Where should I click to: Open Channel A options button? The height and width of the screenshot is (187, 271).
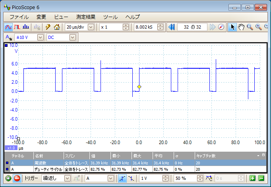coord(8,37)
